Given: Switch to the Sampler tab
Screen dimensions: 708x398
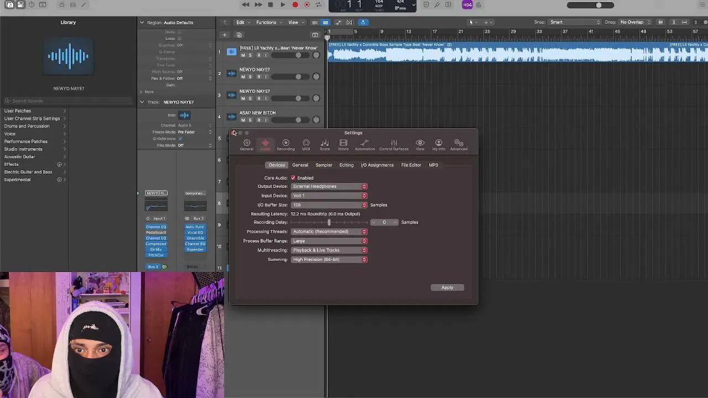Looking at the screenshot, I should point(324,165).
